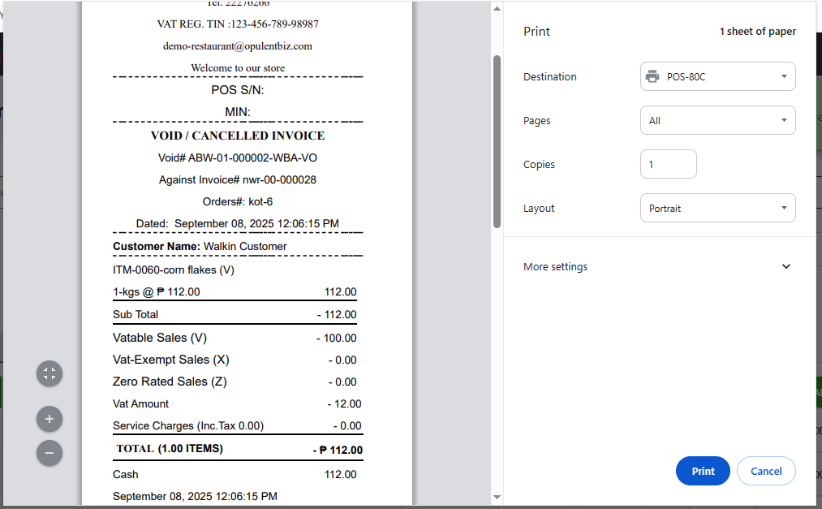Click the Orders#: kot-6 line

click(x=238, y=202)
